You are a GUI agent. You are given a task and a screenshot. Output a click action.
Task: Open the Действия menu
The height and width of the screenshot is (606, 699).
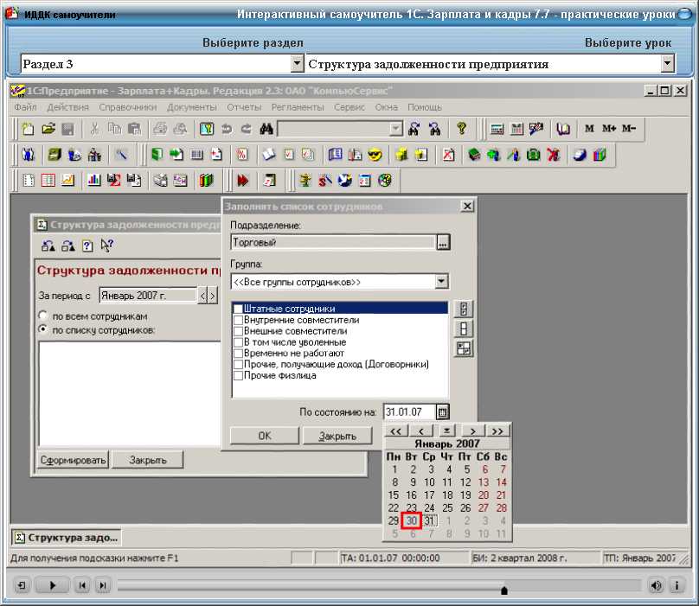[x=68, y=107]
